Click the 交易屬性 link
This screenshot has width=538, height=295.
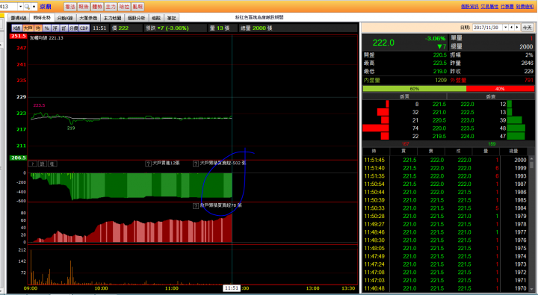[x=489, y=7]
